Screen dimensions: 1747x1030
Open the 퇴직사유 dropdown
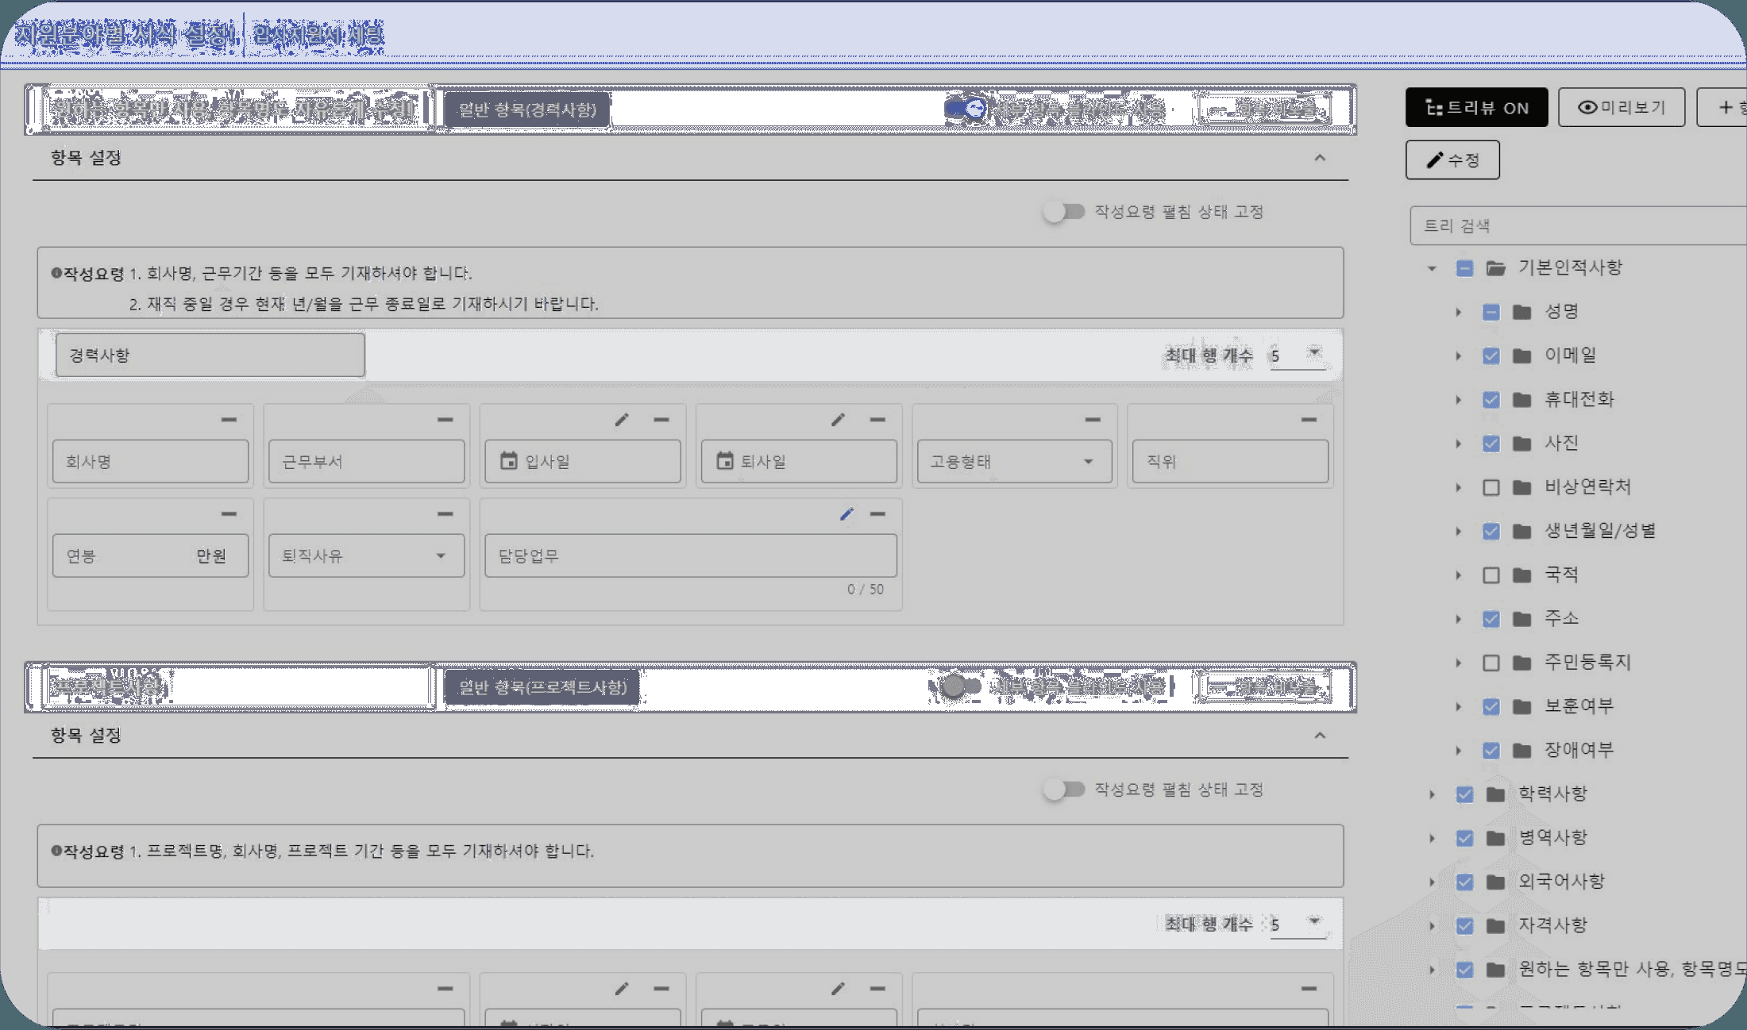(x=366, y=555)
